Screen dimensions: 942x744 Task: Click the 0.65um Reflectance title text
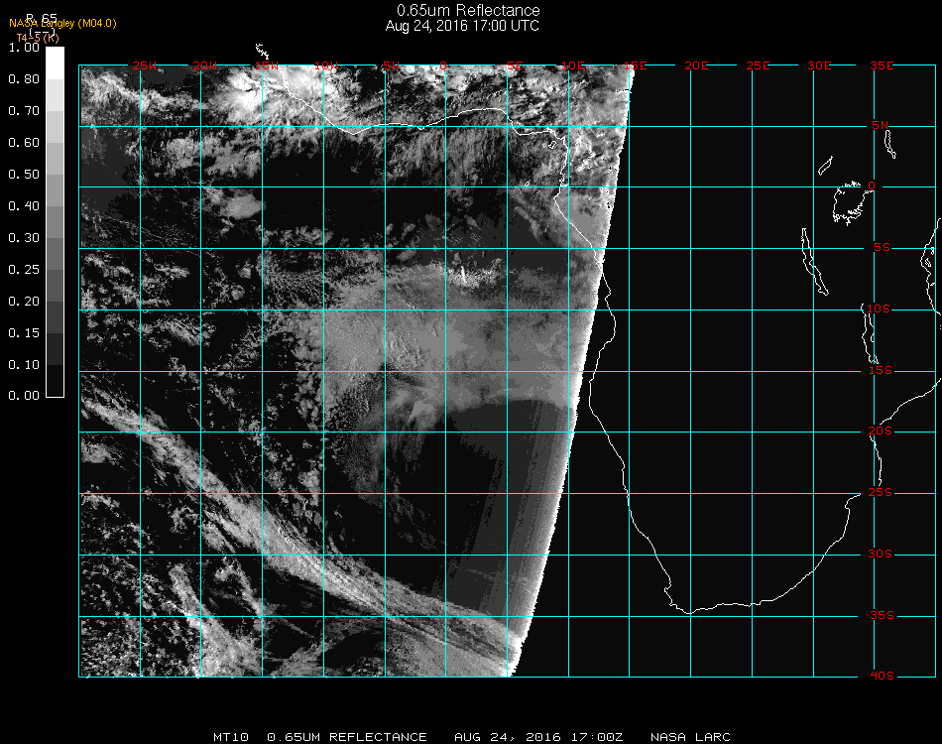[462, 10]
